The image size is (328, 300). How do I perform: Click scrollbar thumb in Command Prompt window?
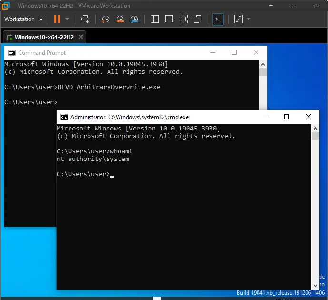[263, 72]
